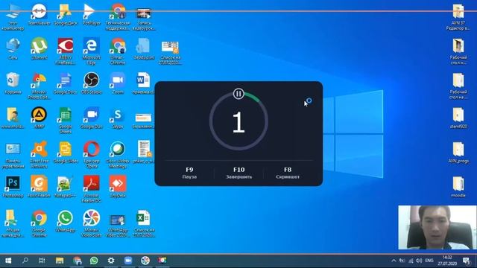Open Этот компьютер desktop icon
The width and height of the screenshot is (477, 268).
click(x=13, y=16)
